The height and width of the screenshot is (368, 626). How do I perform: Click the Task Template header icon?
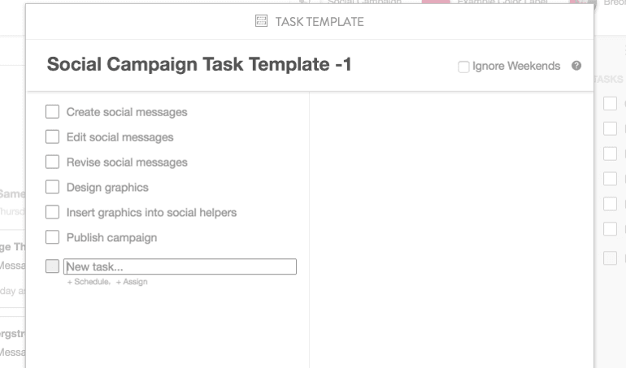point(261,21)
